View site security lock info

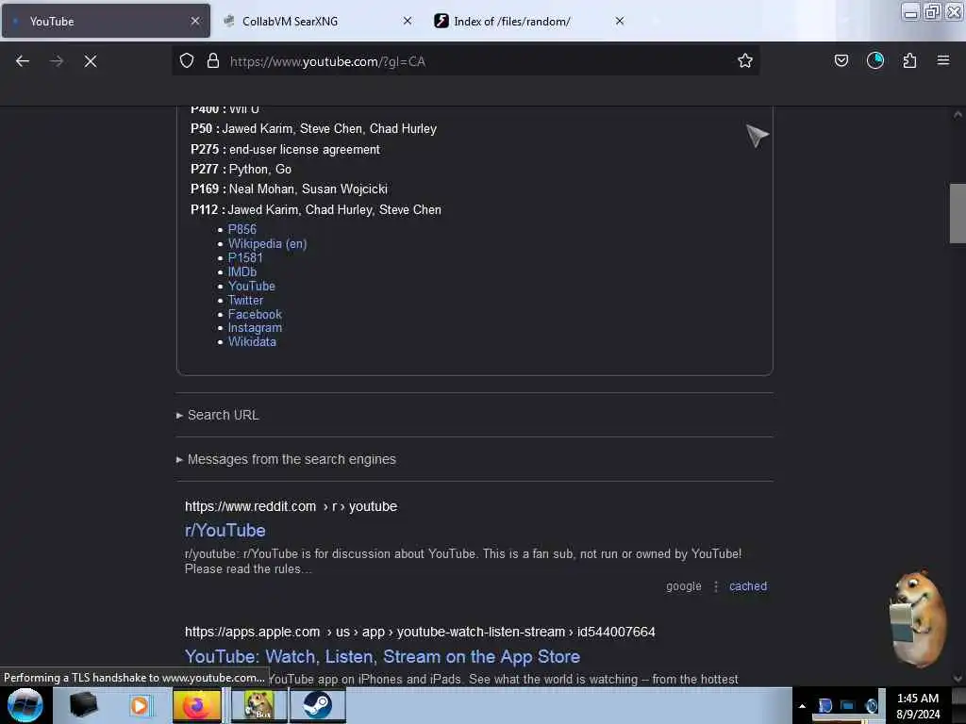[x=213, y=61]
